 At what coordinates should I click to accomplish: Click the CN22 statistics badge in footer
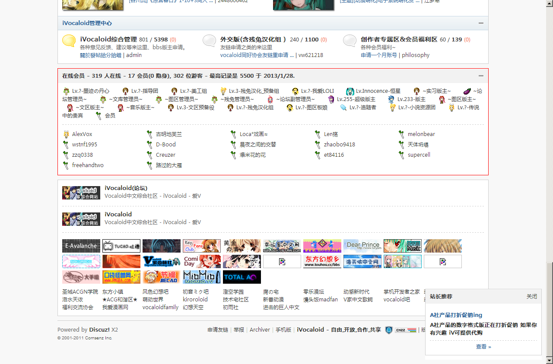406,330
